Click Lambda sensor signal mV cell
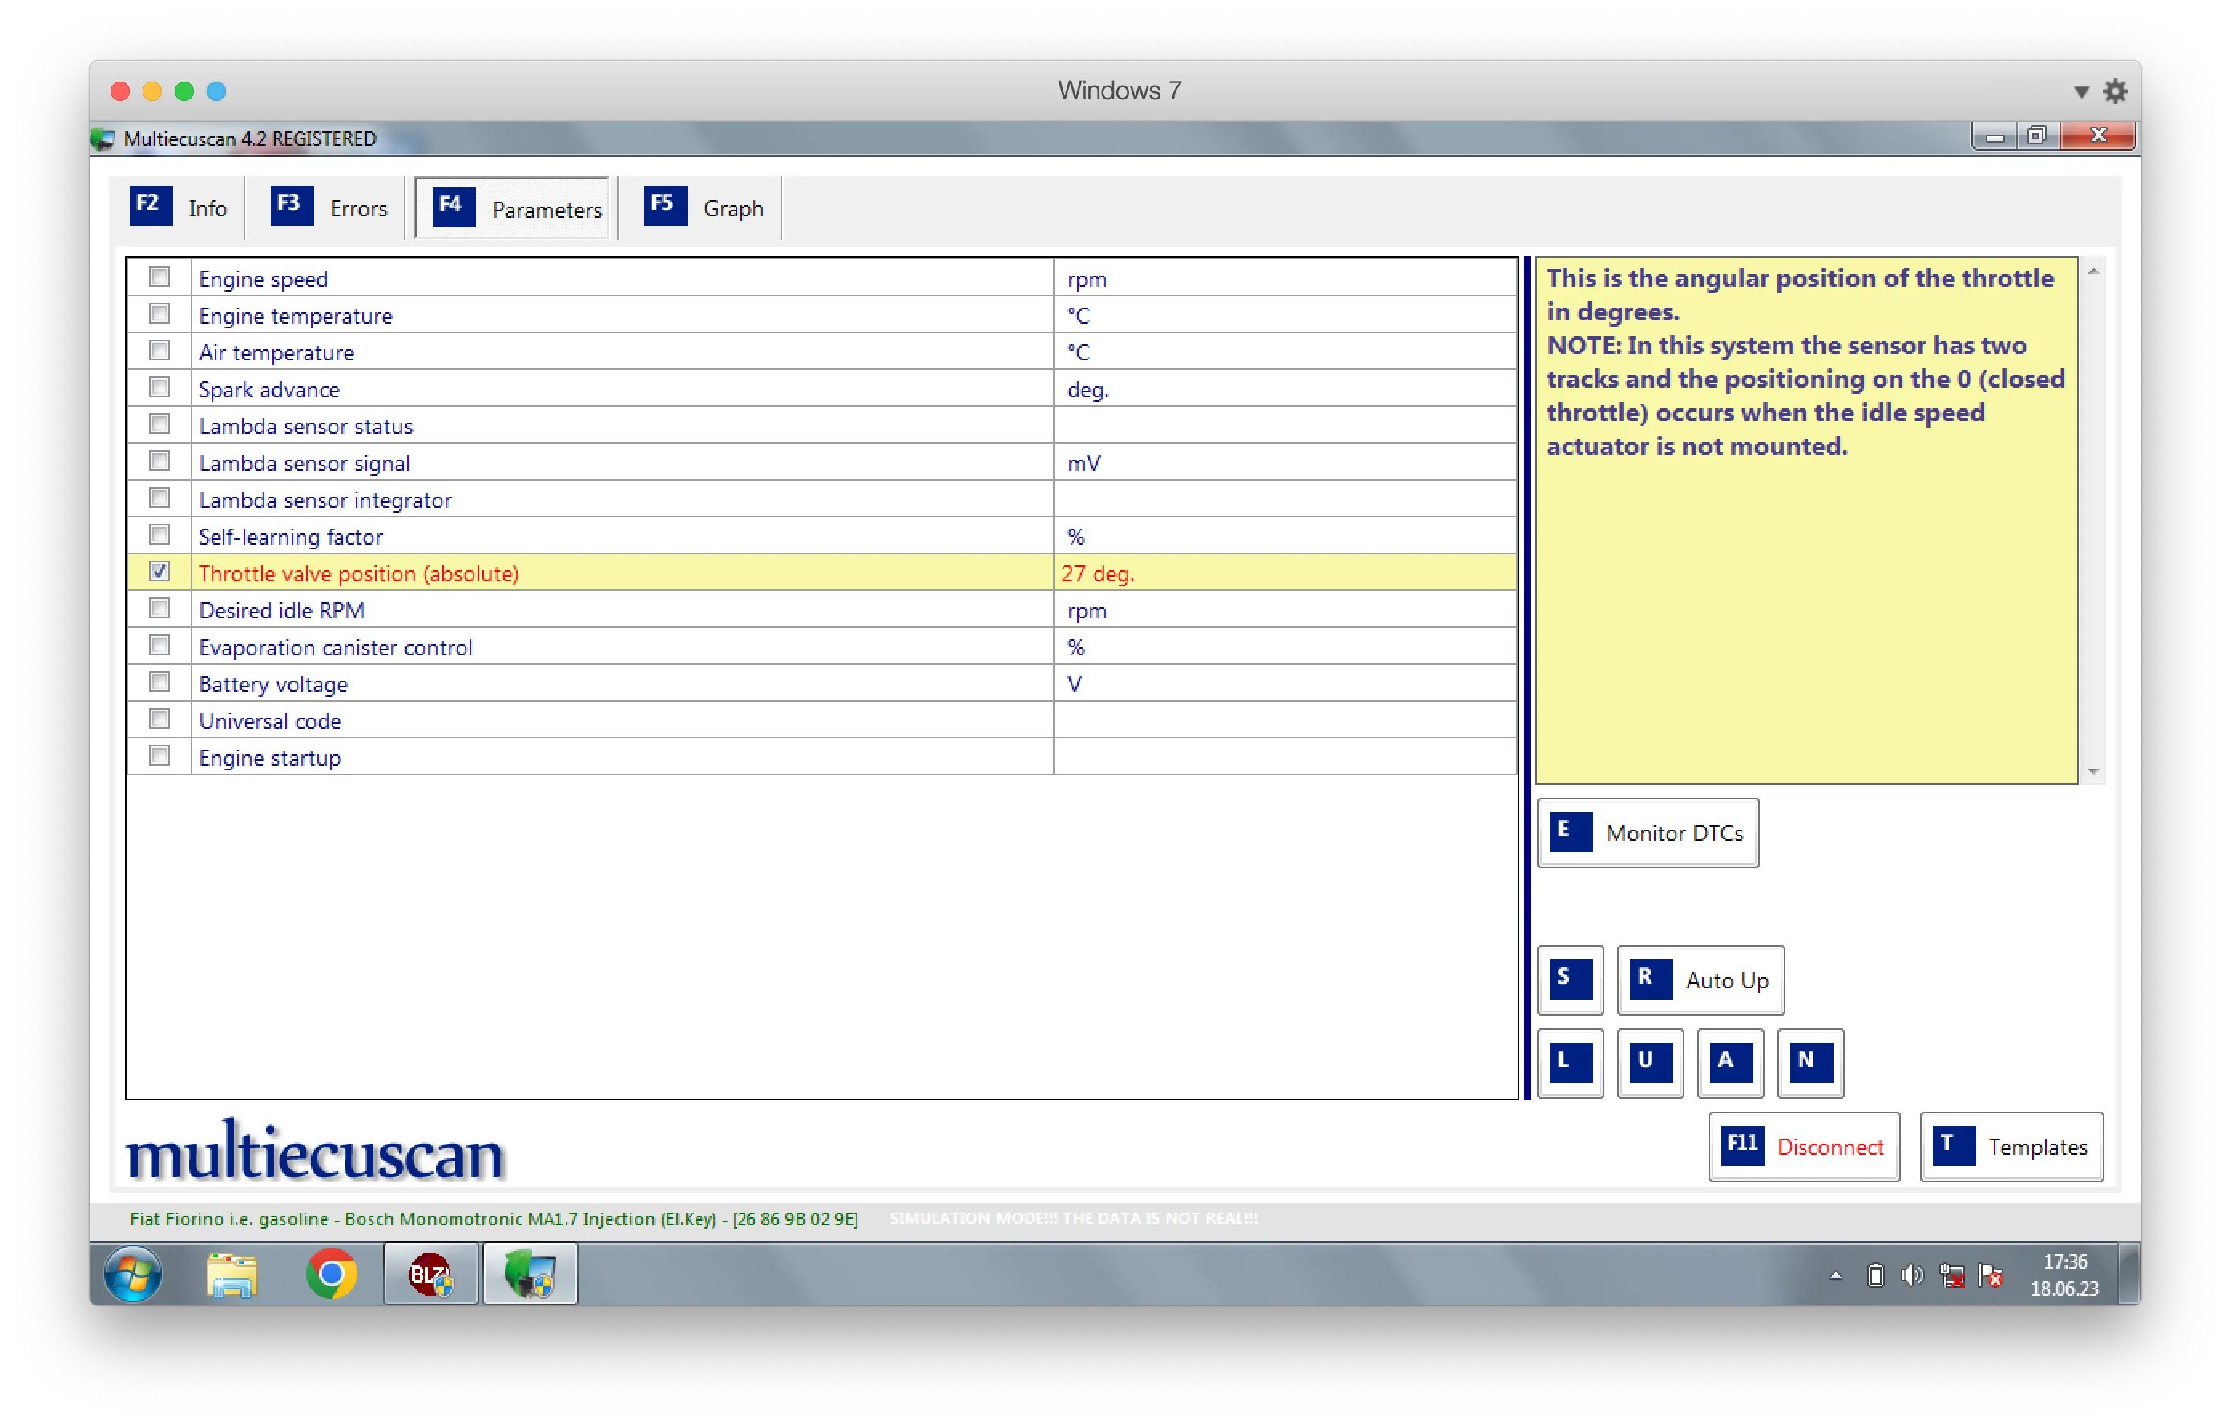 point(1284,462)
